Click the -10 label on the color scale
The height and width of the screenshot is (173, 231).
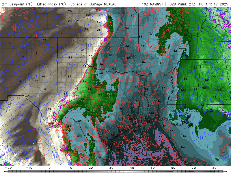(x=29, y=168)
